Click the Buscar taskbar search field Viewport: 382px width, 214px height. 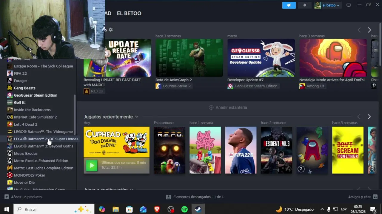[54, 210]
